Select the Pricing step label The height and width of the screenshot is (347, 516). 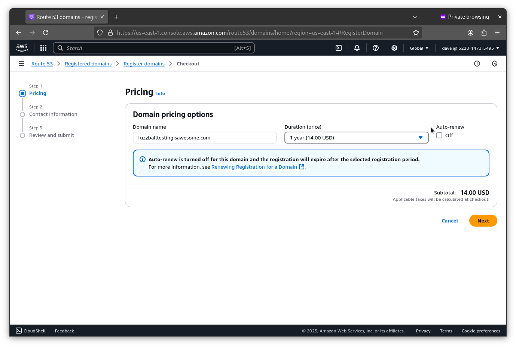38,93
